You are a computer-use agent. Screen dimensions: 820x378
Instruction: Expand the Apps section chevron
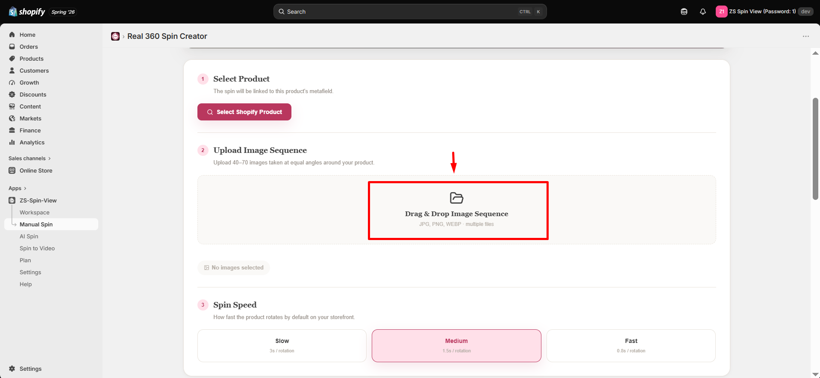pos(25,188)
